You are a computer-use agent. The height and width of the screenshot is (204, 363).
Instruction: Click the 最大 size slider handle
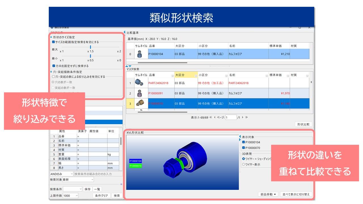pyautogui.click(x=90, y=47)
